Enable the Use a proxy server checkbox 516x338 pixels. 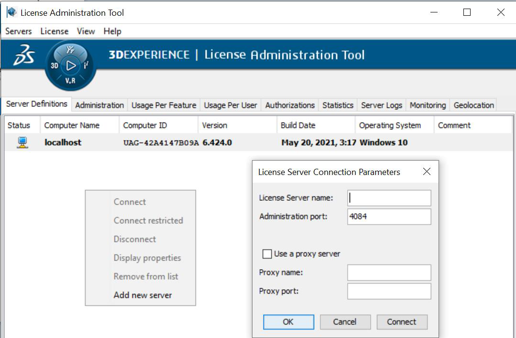tap(267, 254)
